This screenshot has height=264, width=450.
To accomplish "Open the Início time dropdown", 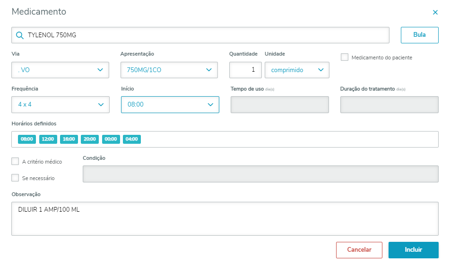I will pyautogui.click(x=170, y=104).
